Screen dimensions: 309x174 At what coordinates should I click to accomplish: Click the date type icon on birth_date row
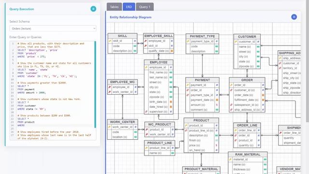(x=171, y=102)
